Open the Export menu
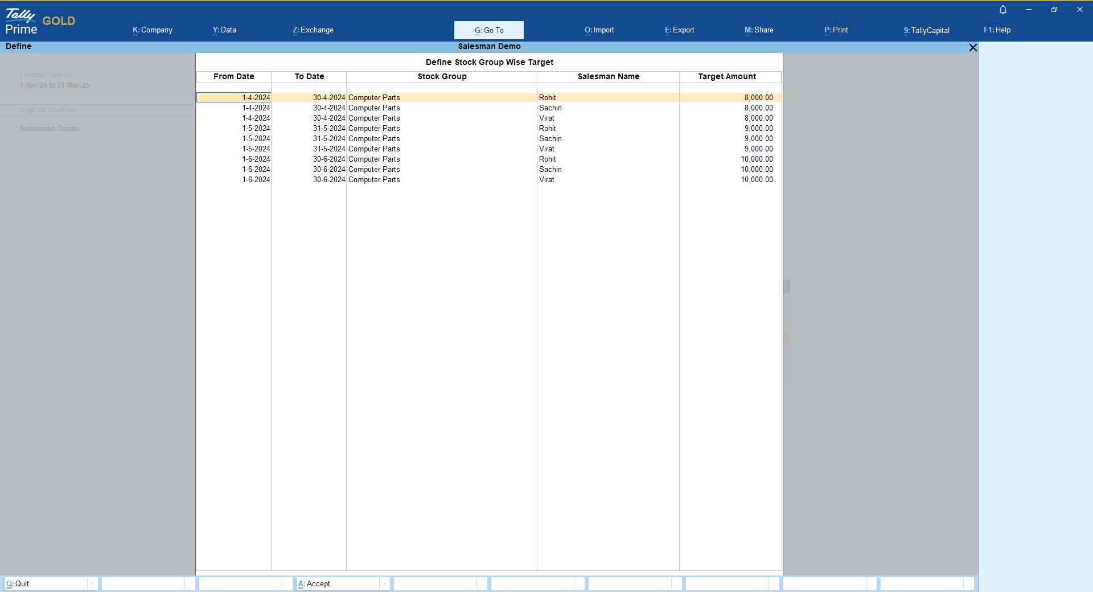Viewport: 1093px width, 592px height. [679, 30]
